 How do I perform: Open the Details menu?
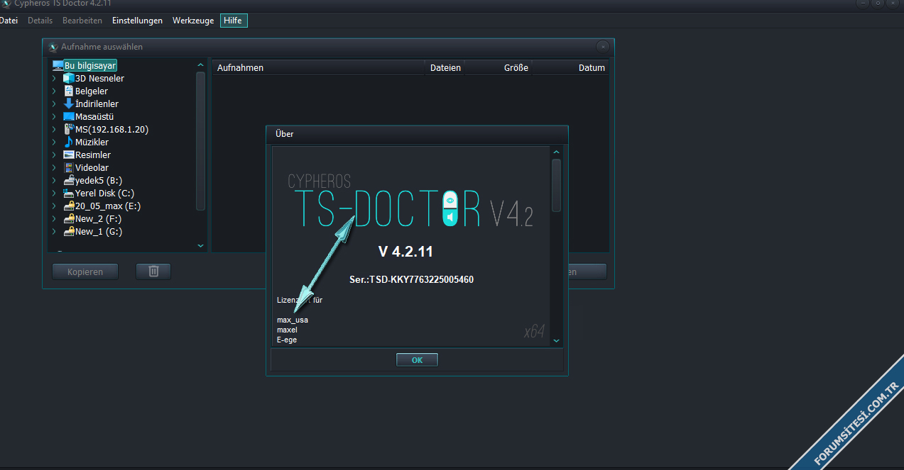pyautogui.click(x=40, y=21)
